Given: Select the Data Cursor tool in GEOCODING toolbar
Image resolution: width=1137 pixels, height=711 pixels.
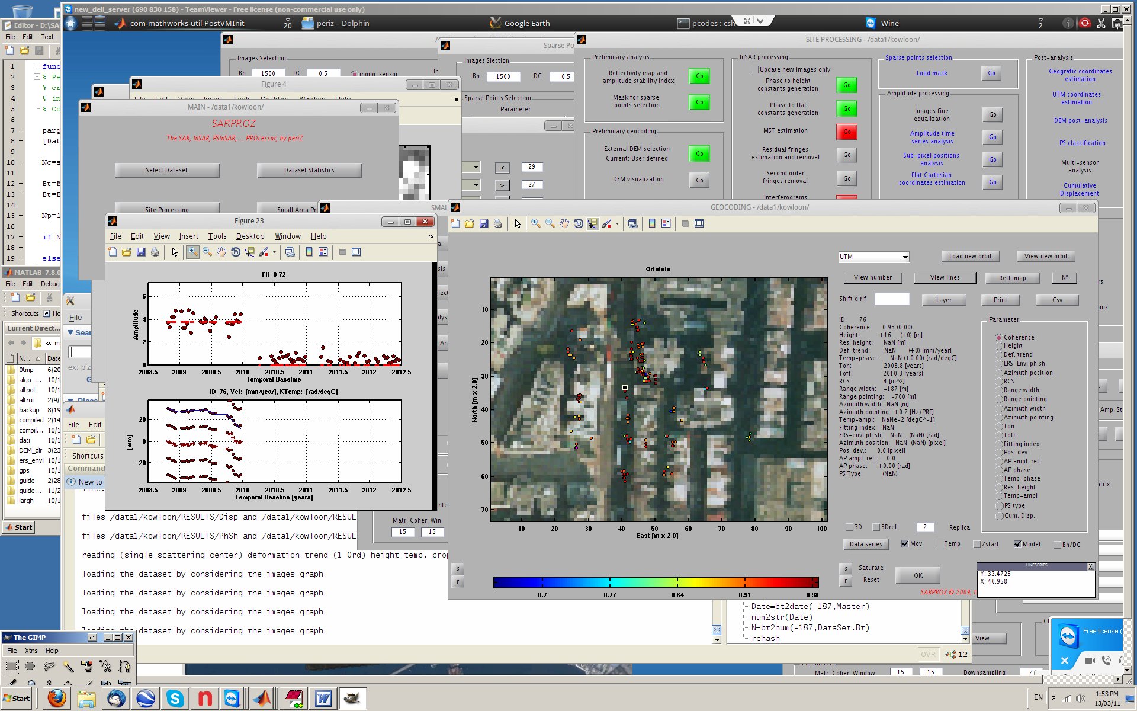Looking at the screenshot, I should pos(592,224).
